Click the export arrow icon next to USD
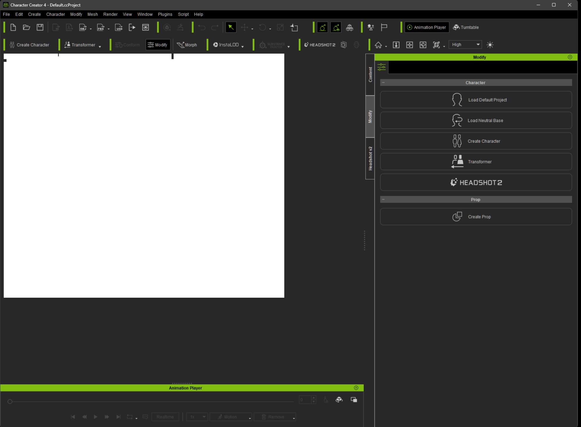The width and height of the screenshot is (581, 427). tap(132, 27)
